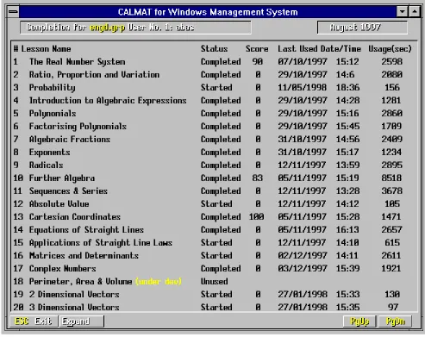425x337 pixels.
Task: Click score 100 for Cartesian Coordinates
Action: click(x=257, y=217)
